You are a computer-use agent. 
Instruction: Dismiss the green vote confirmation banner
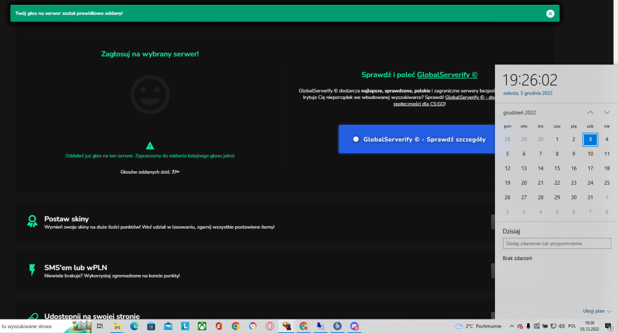(550, 14)
